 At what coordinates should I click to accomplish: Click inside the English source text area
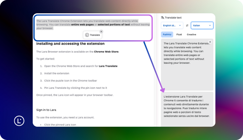(187, 64)
